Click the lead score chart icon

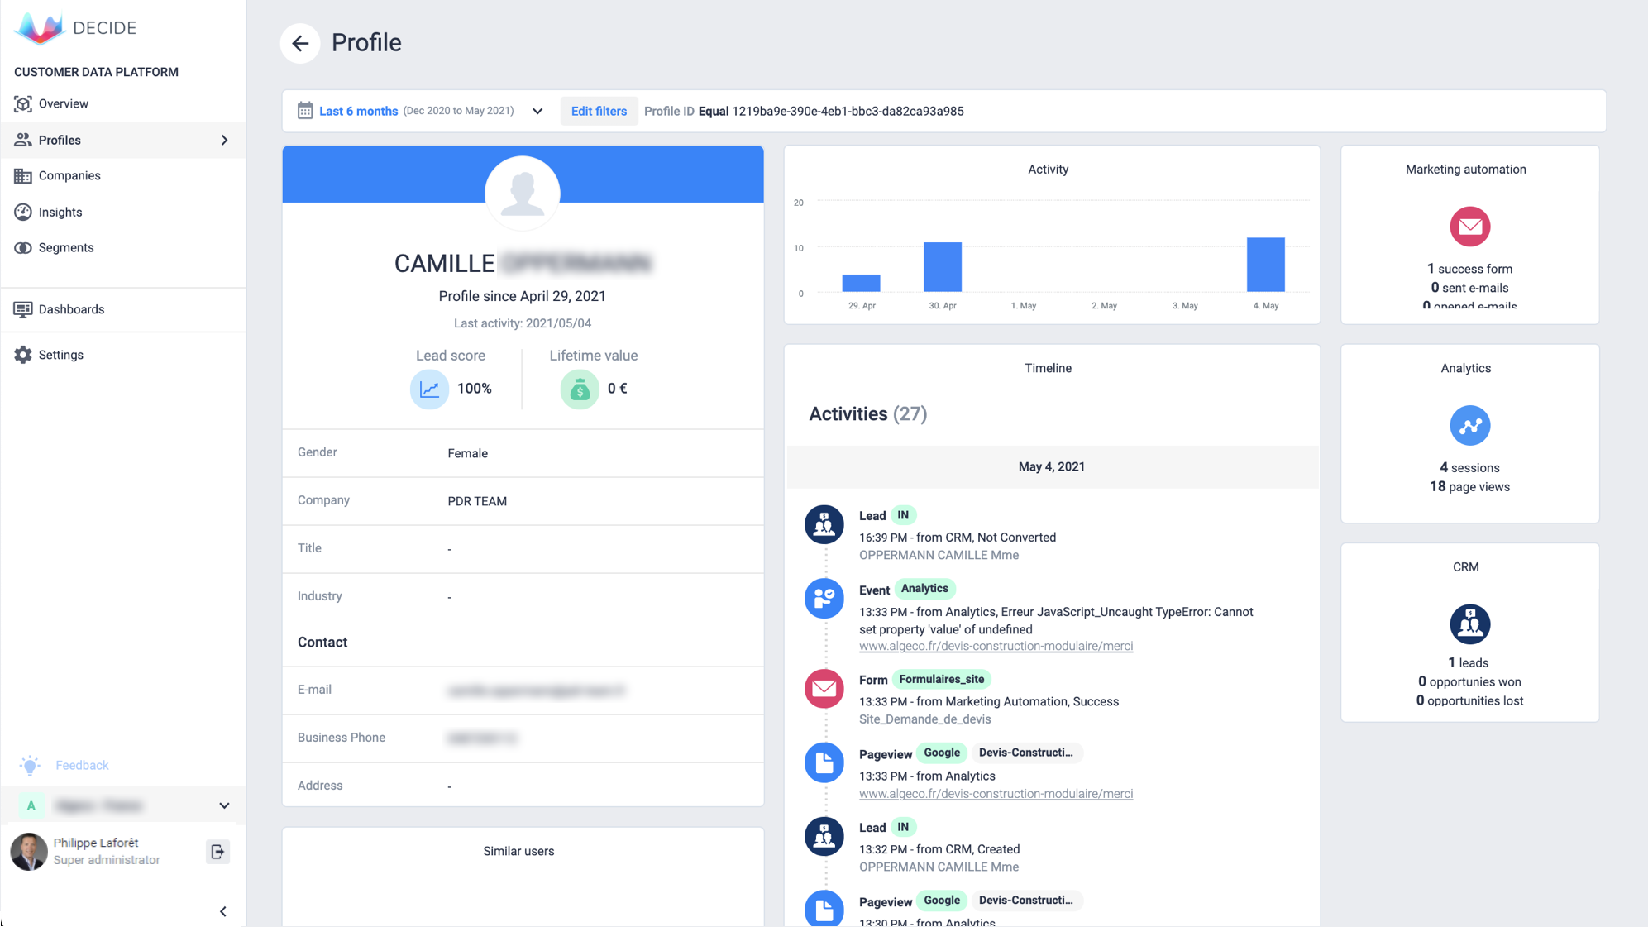429,389
